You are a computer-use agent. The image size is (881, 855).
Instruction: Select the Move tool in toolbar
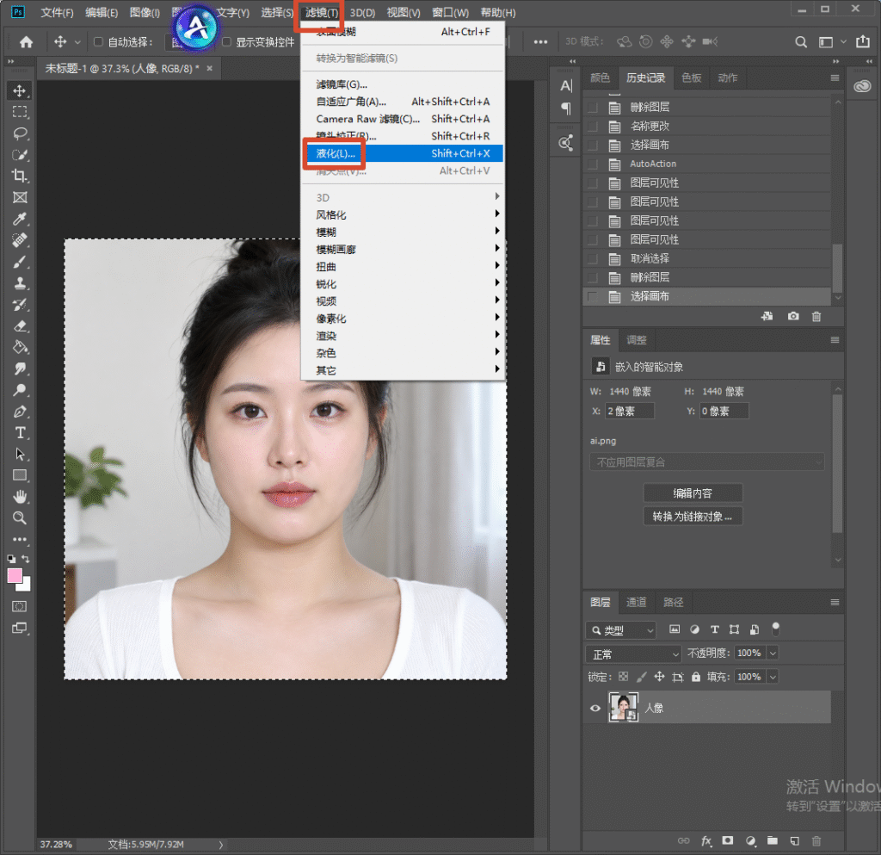tap(20, 90)
